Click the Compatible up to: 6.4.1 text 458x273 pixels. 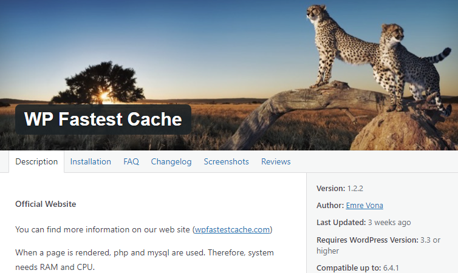coord(358,268)
